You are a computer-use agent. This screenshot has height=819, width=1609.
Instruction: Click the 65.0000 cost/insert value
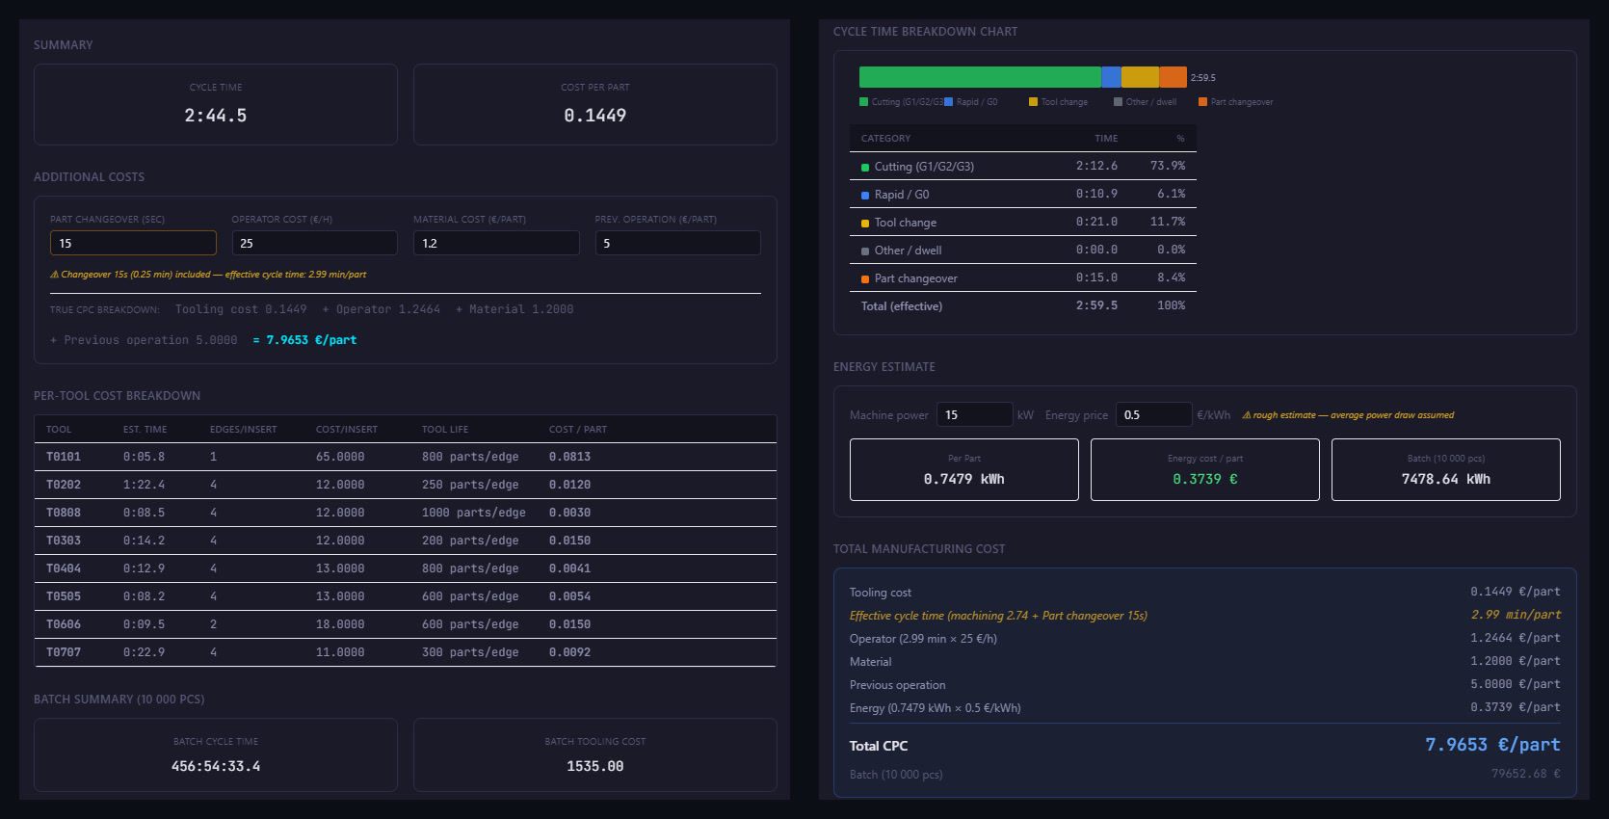340,457
